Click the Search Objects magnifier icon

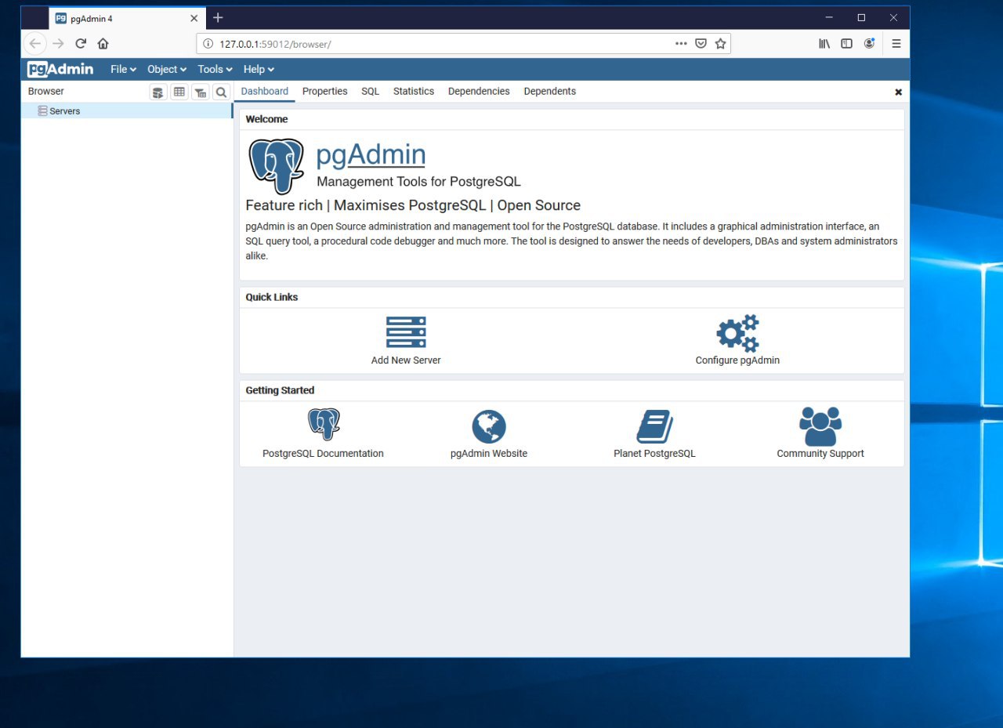(222, 92)
